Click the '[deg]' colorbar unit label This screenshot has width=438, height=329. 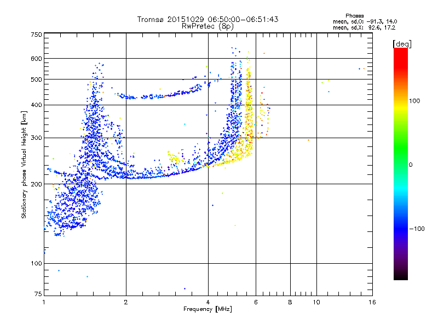[402, 44]
